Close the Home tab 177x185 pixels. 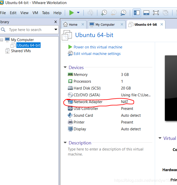[83, 24]
